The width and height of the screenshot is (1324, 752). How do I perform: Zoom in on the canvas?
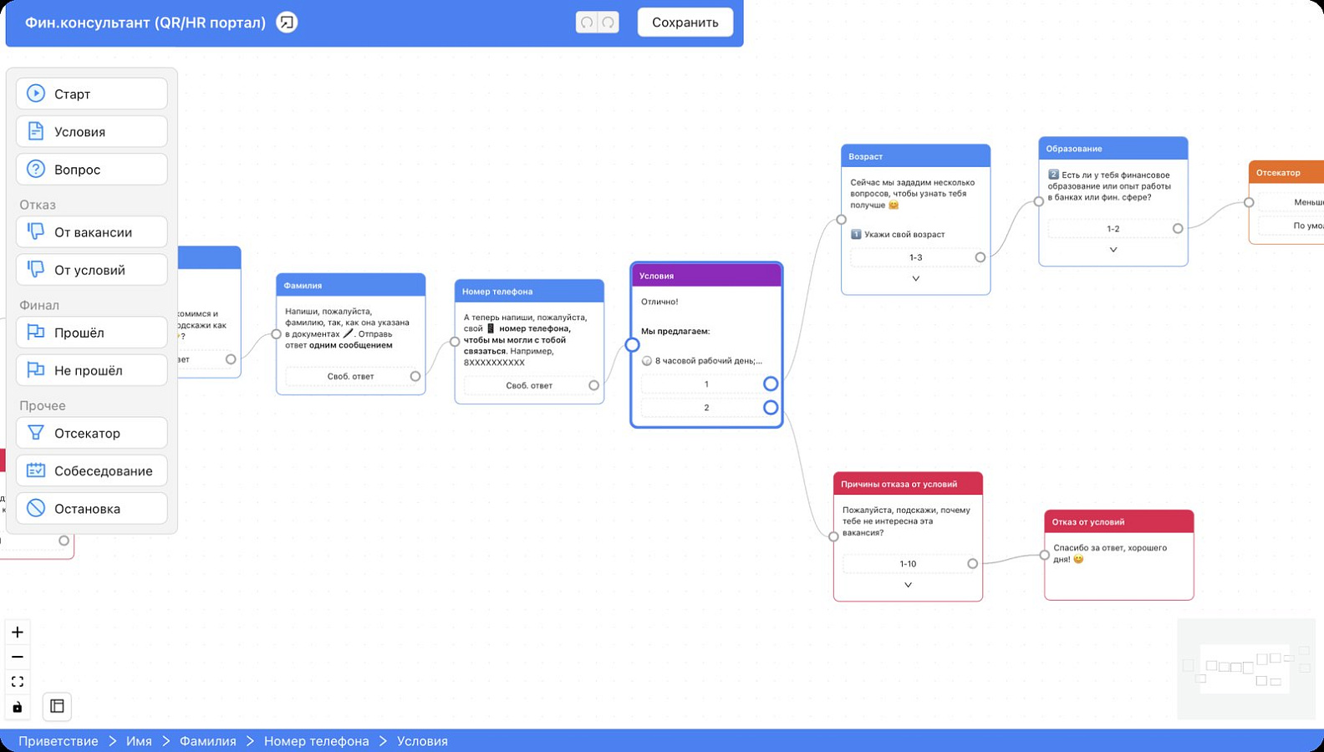[x=18, y=632]
